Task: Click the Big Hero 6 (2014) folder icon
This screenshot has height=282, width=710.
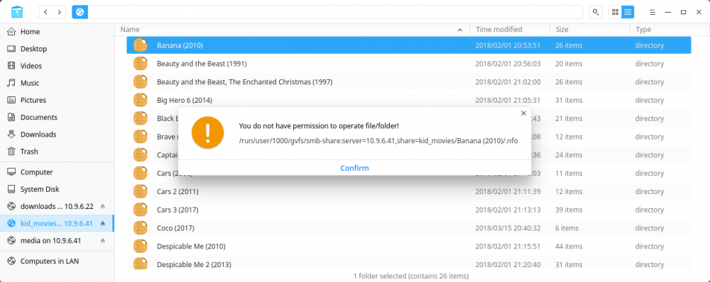Action: coord(141,101)
